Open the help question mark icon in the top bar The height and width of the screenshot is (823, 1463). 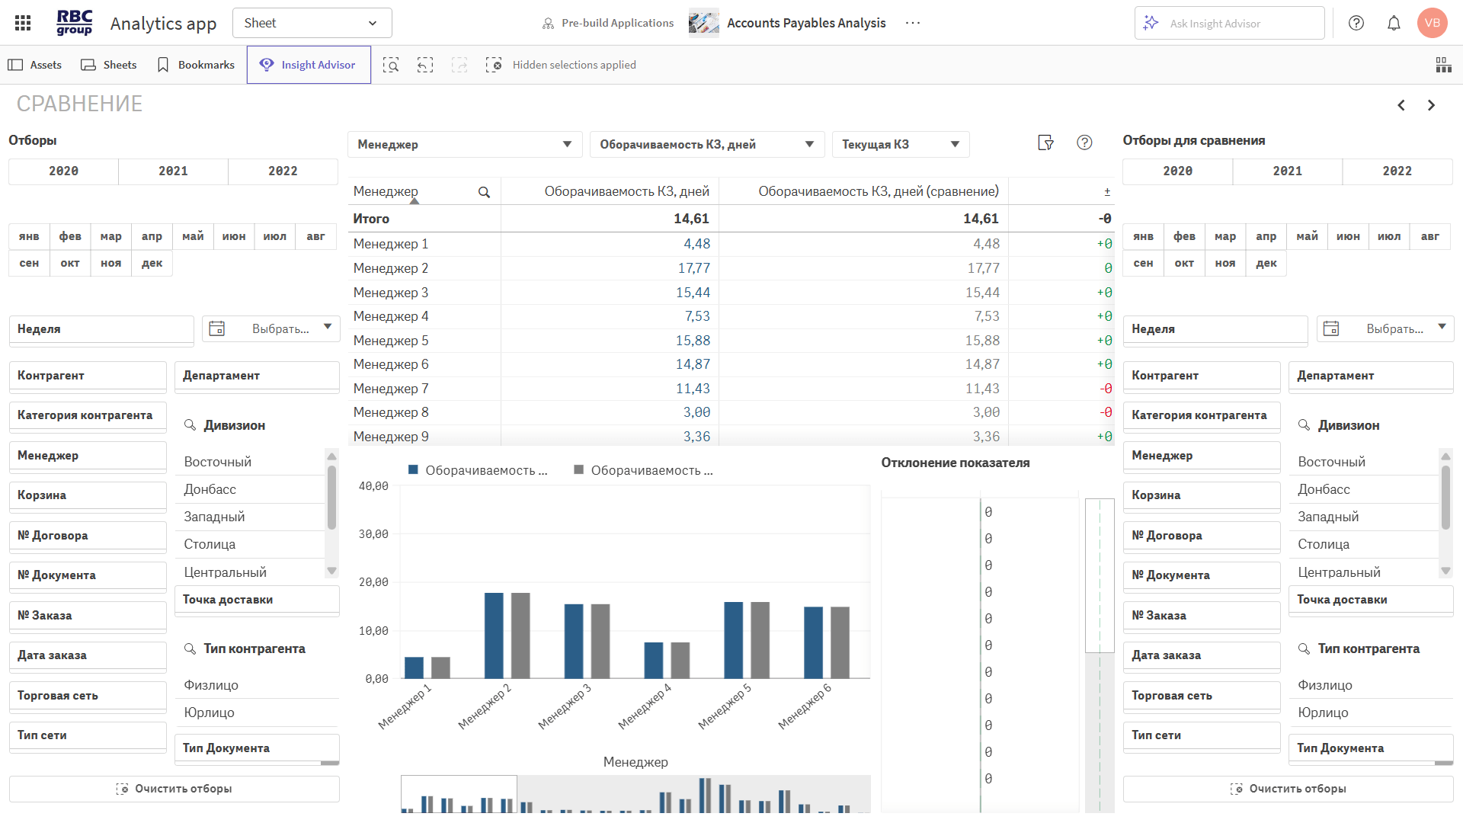click(1356, 23)
